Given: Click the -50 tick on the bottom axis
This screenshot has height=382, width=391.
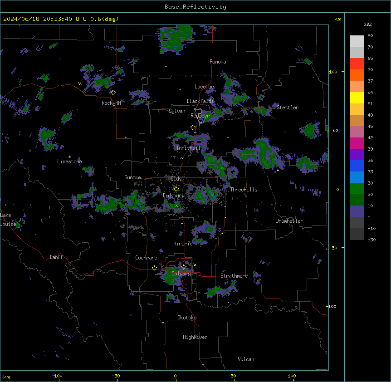Looking at the screenshot, I should 116,376.
